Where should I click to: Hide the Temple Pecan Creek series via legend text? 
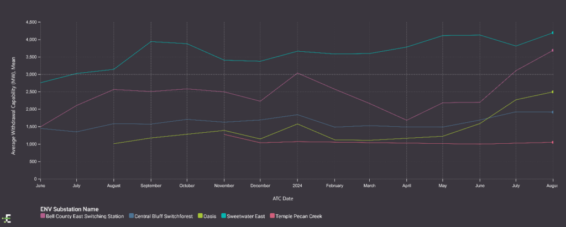coord(300,216)
